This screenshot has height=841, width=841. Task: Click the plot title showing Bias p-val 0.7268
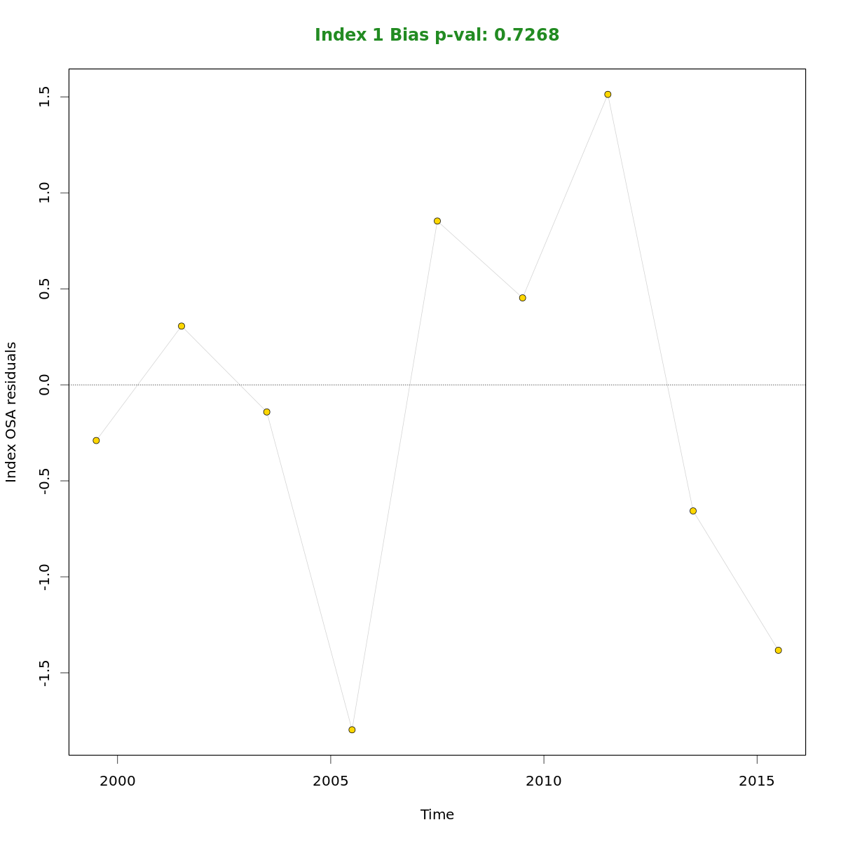point(437,35)
